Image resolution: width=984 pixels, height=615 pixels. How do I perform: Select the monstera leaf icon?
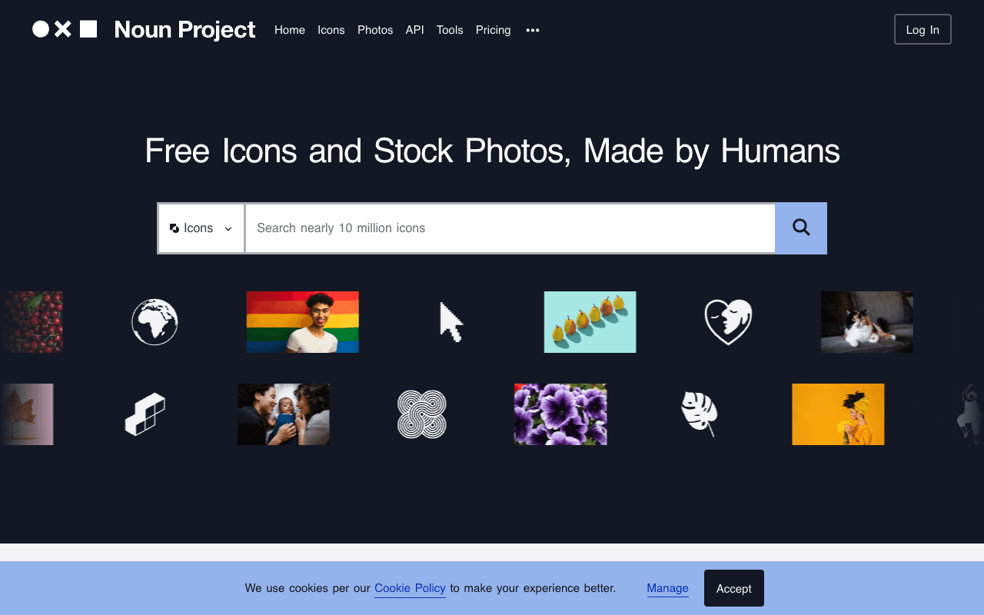click(700, 414)
